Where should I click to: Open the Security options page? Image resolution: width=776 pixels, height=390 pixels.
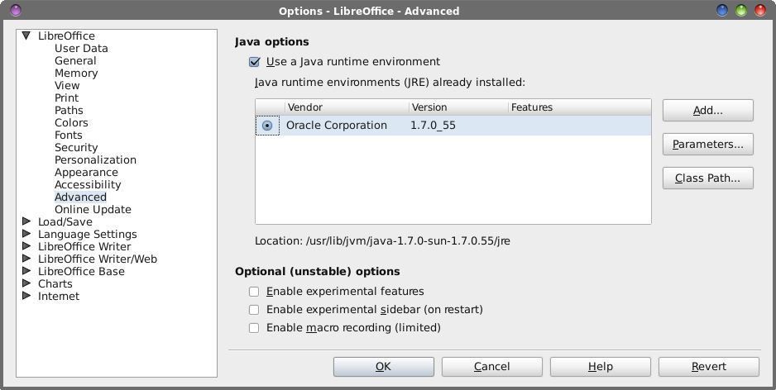click(76, 147)
